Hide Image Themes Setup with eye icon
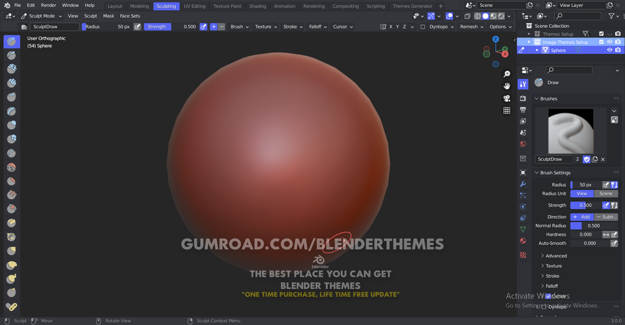 coord(609,42)
